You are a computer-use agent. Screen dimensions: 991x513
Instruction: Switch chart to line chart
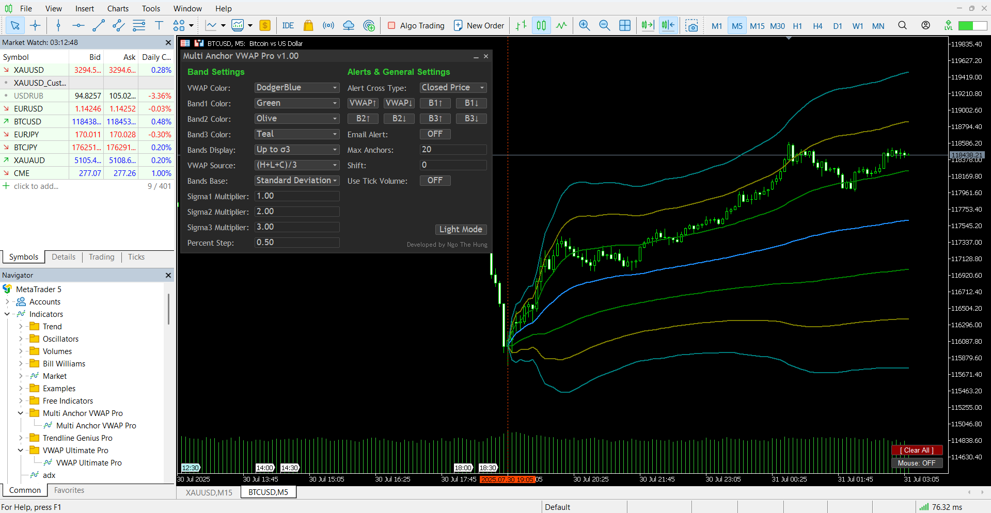(561, 25)
